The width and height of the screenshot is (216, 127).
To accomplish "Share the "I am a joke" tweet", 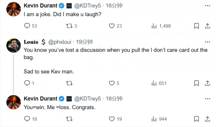I will tap(207, 26).
